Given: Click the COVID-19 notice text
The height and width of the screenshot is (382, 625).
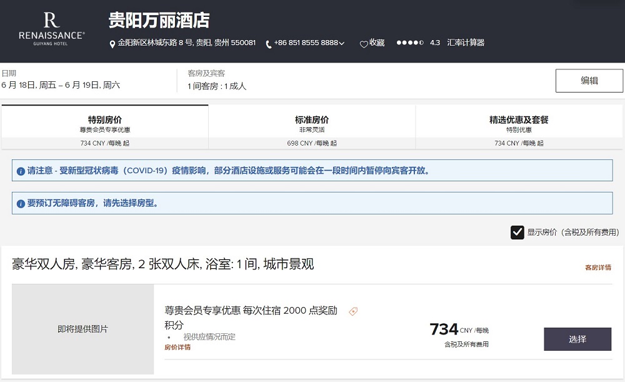Looking at the screenshot, I should (x=228, y=171).
